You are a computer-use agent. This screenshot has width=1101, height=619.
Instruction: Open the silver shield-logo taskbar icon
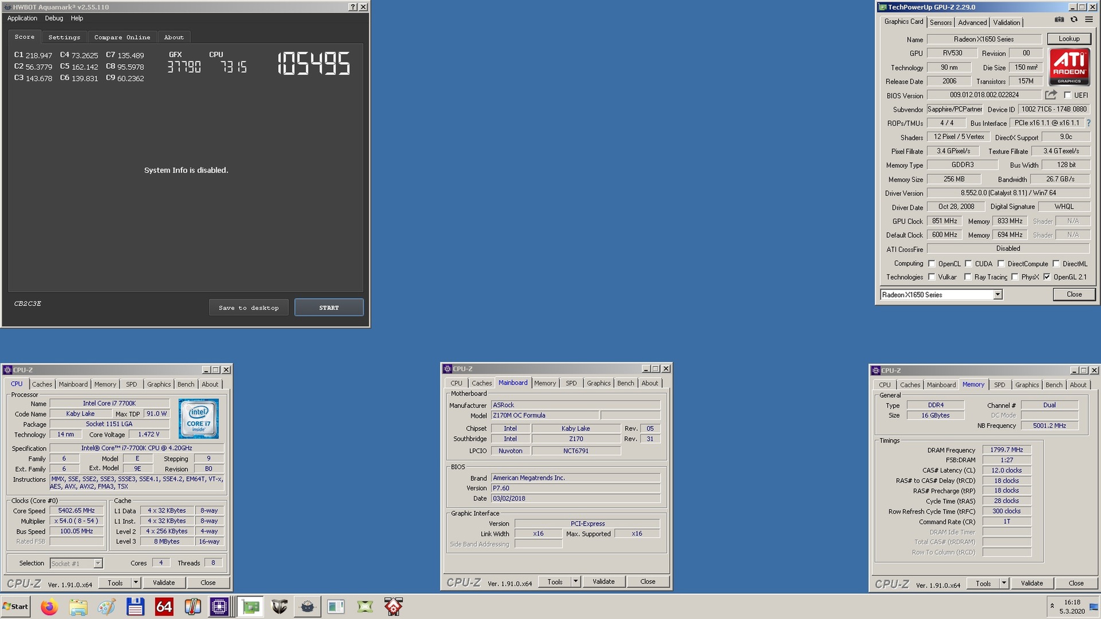tap(279, 606)
